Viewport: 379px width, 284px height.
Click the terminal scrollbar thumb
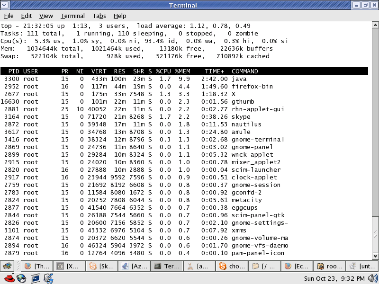(375, 234)
